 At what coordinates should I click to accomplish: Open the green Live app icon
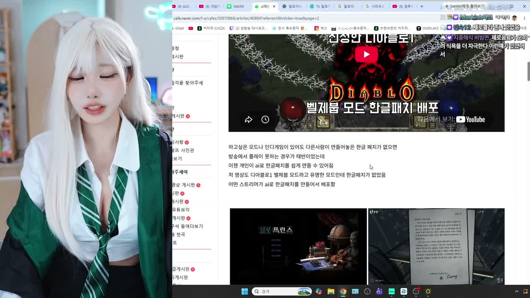(391, 291)
